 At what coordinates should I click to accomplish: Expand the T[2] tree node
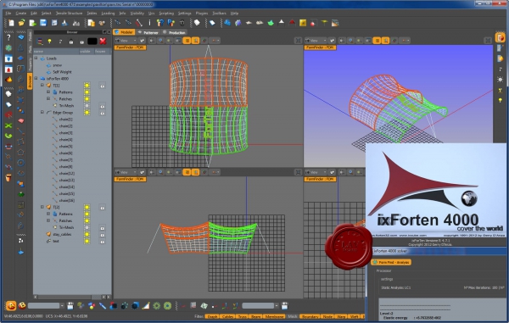tap(42, 207)
